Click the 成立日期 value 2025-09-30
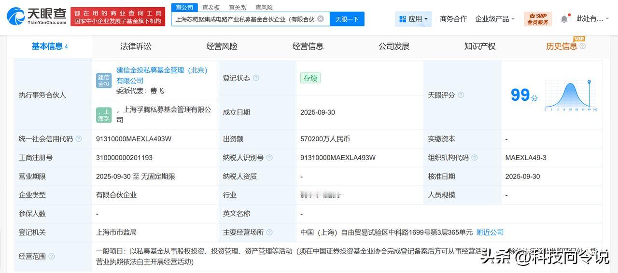618x273 pixels. (318, 112)
